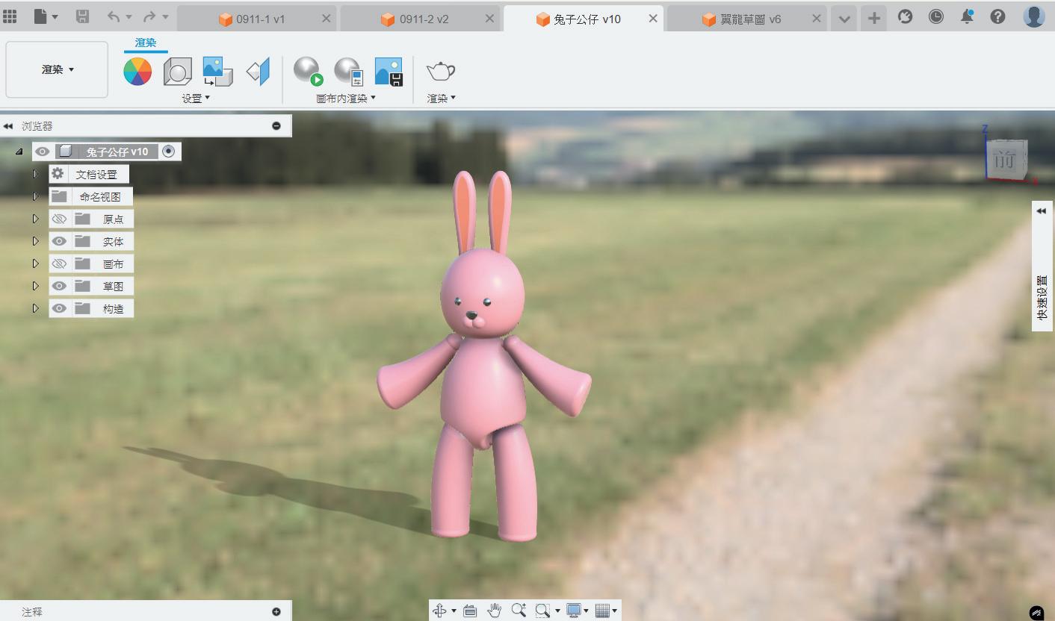Click the Render teapot icon
1055x621 pixels.
441,72
